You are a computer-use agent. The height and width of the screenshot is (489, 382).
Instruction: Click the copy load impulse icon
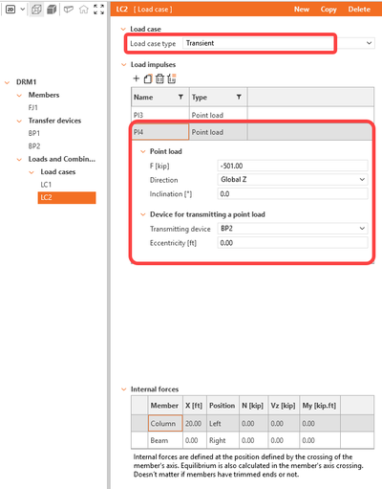coord(148,78)
